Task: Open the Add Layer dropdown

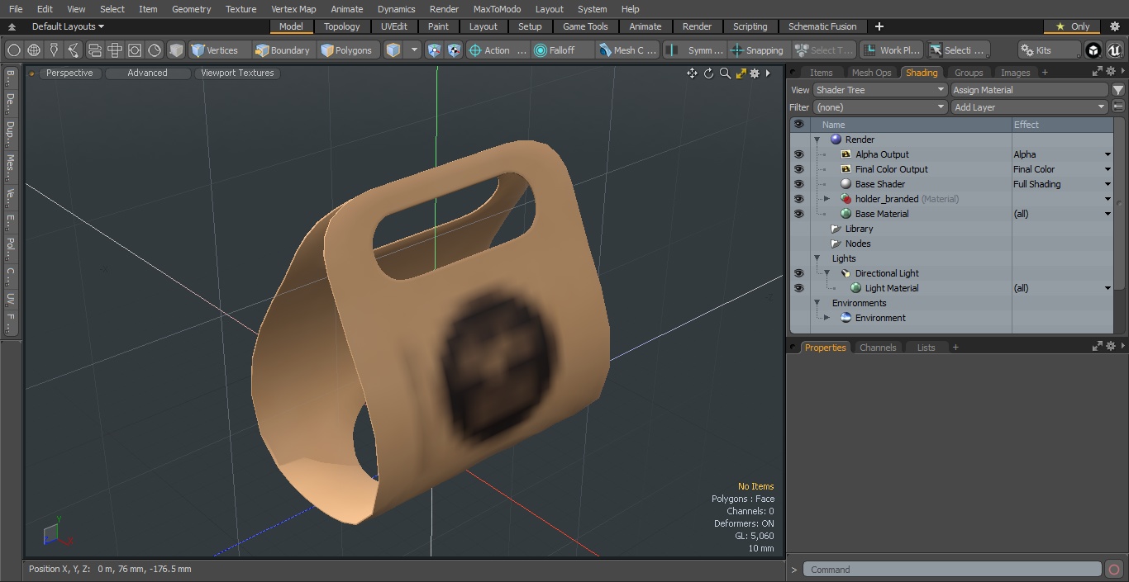Action: 1029,107
